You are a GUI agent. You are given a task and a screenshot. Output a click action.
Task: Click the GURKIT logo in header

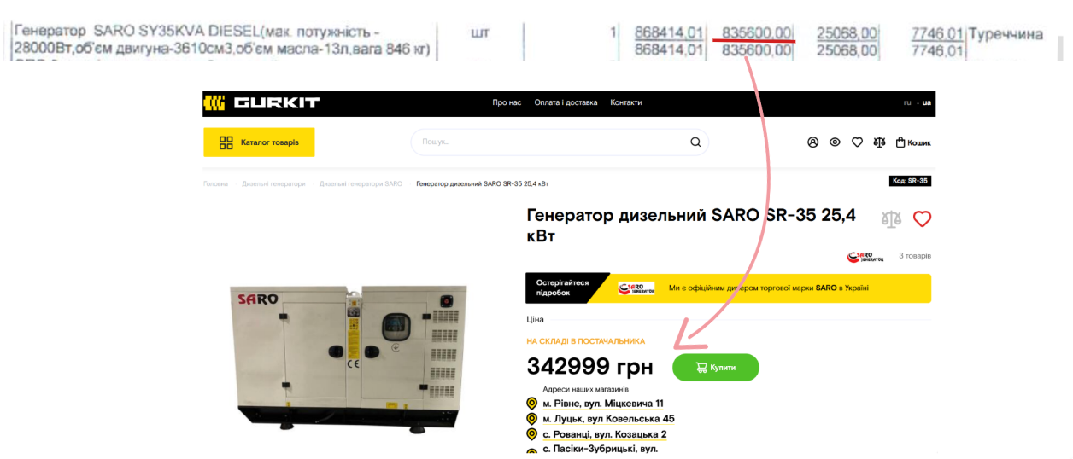point(261,103)
